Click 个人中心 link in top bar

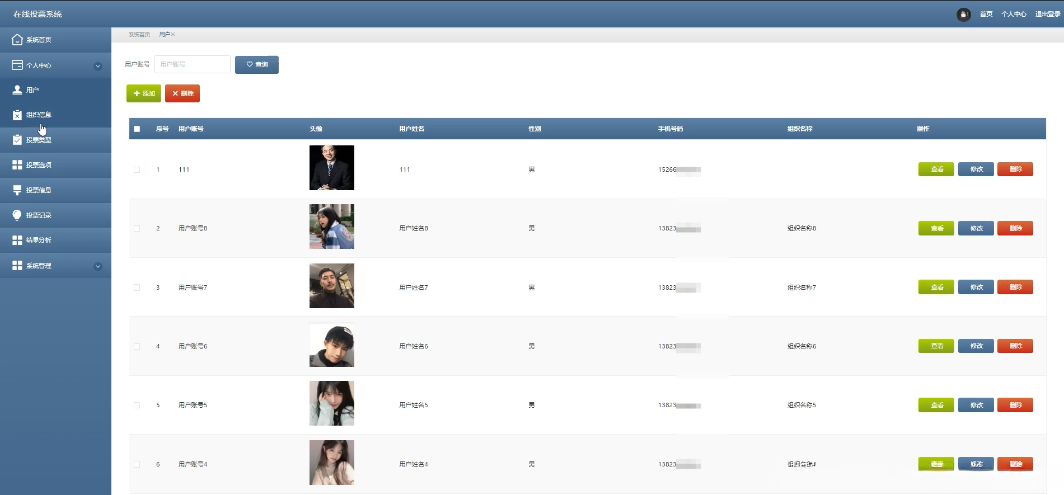coord(1014,15)
